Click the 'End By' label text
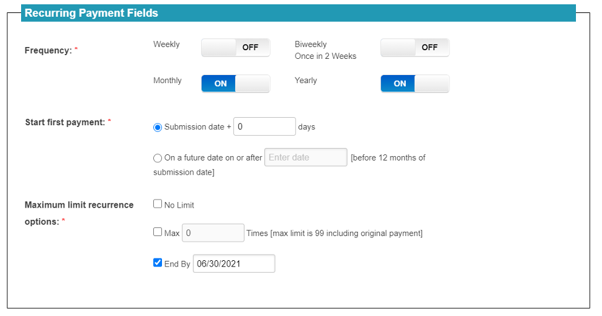 [177, 264]
